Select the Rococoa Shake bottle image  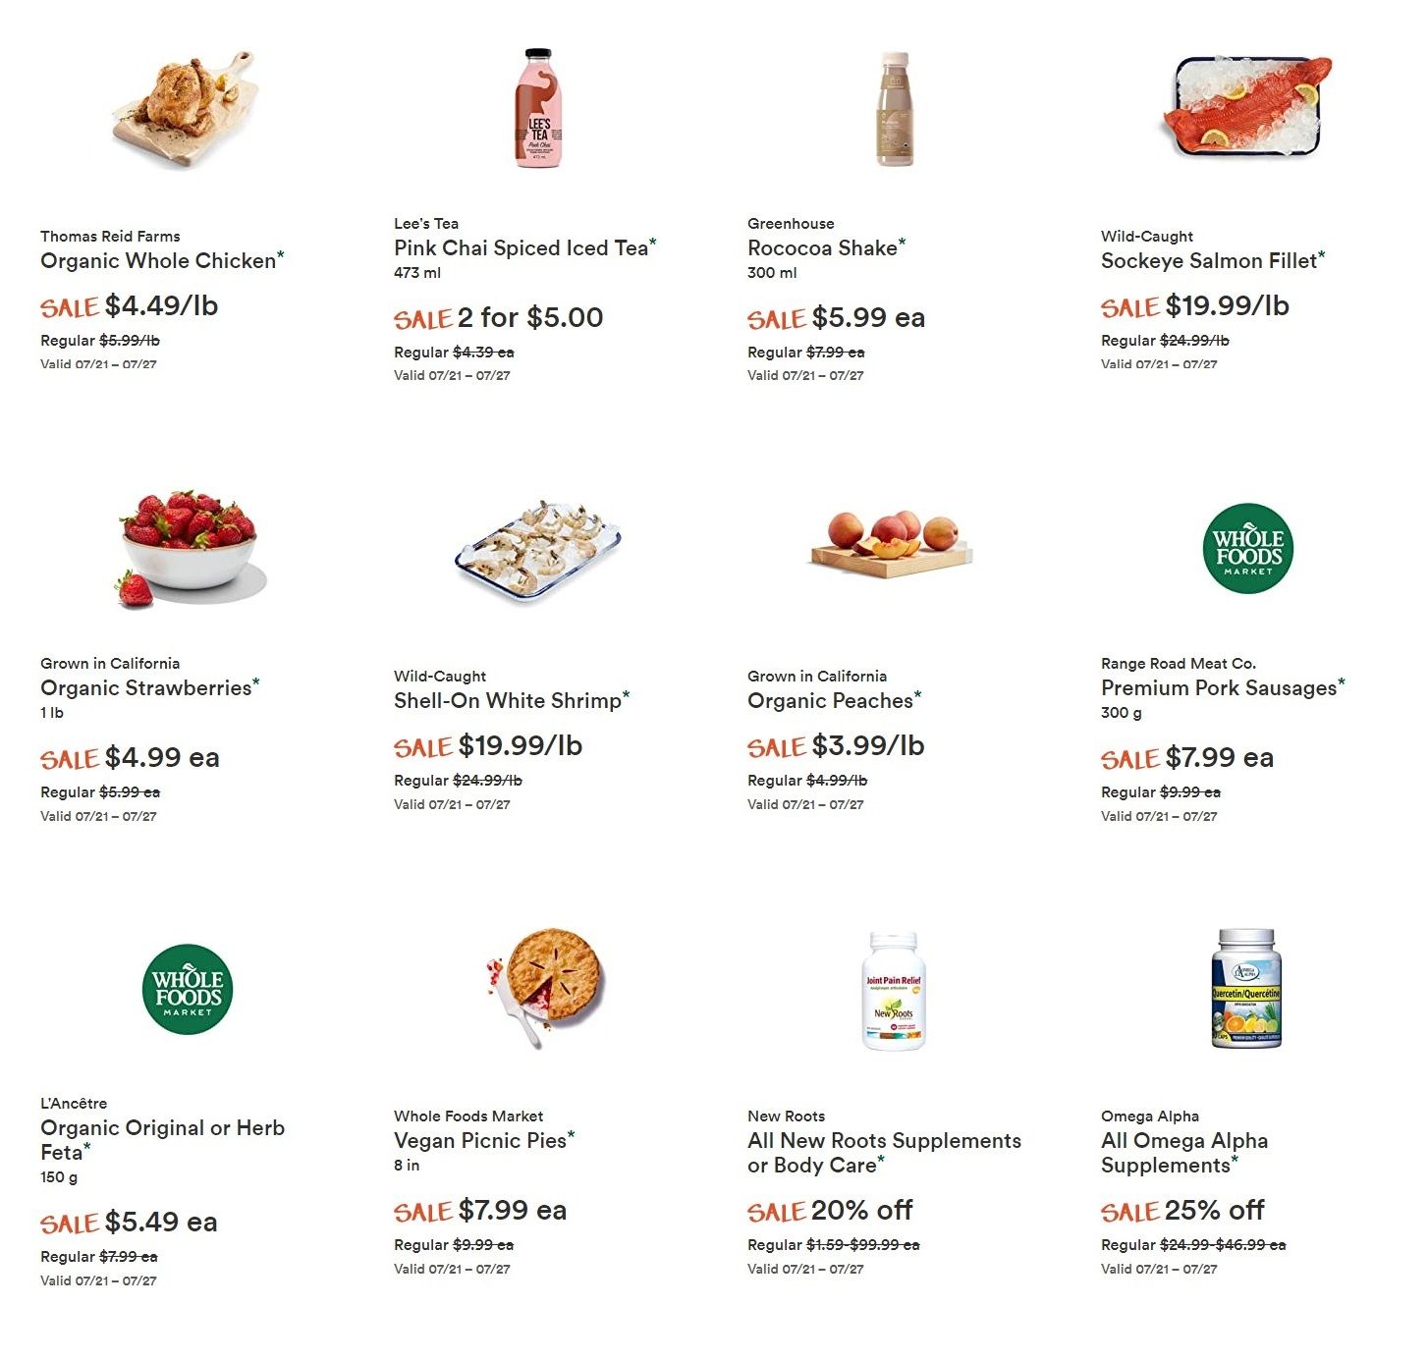click(894, 108)
